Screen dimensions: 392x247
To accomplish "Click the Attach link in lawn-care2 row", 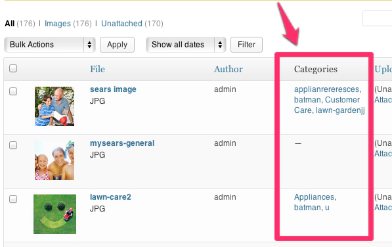I will pos(383,208).
